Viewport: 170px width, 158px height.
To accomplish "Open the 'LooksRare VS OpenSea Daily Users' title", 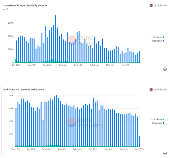I will [24, 90].
